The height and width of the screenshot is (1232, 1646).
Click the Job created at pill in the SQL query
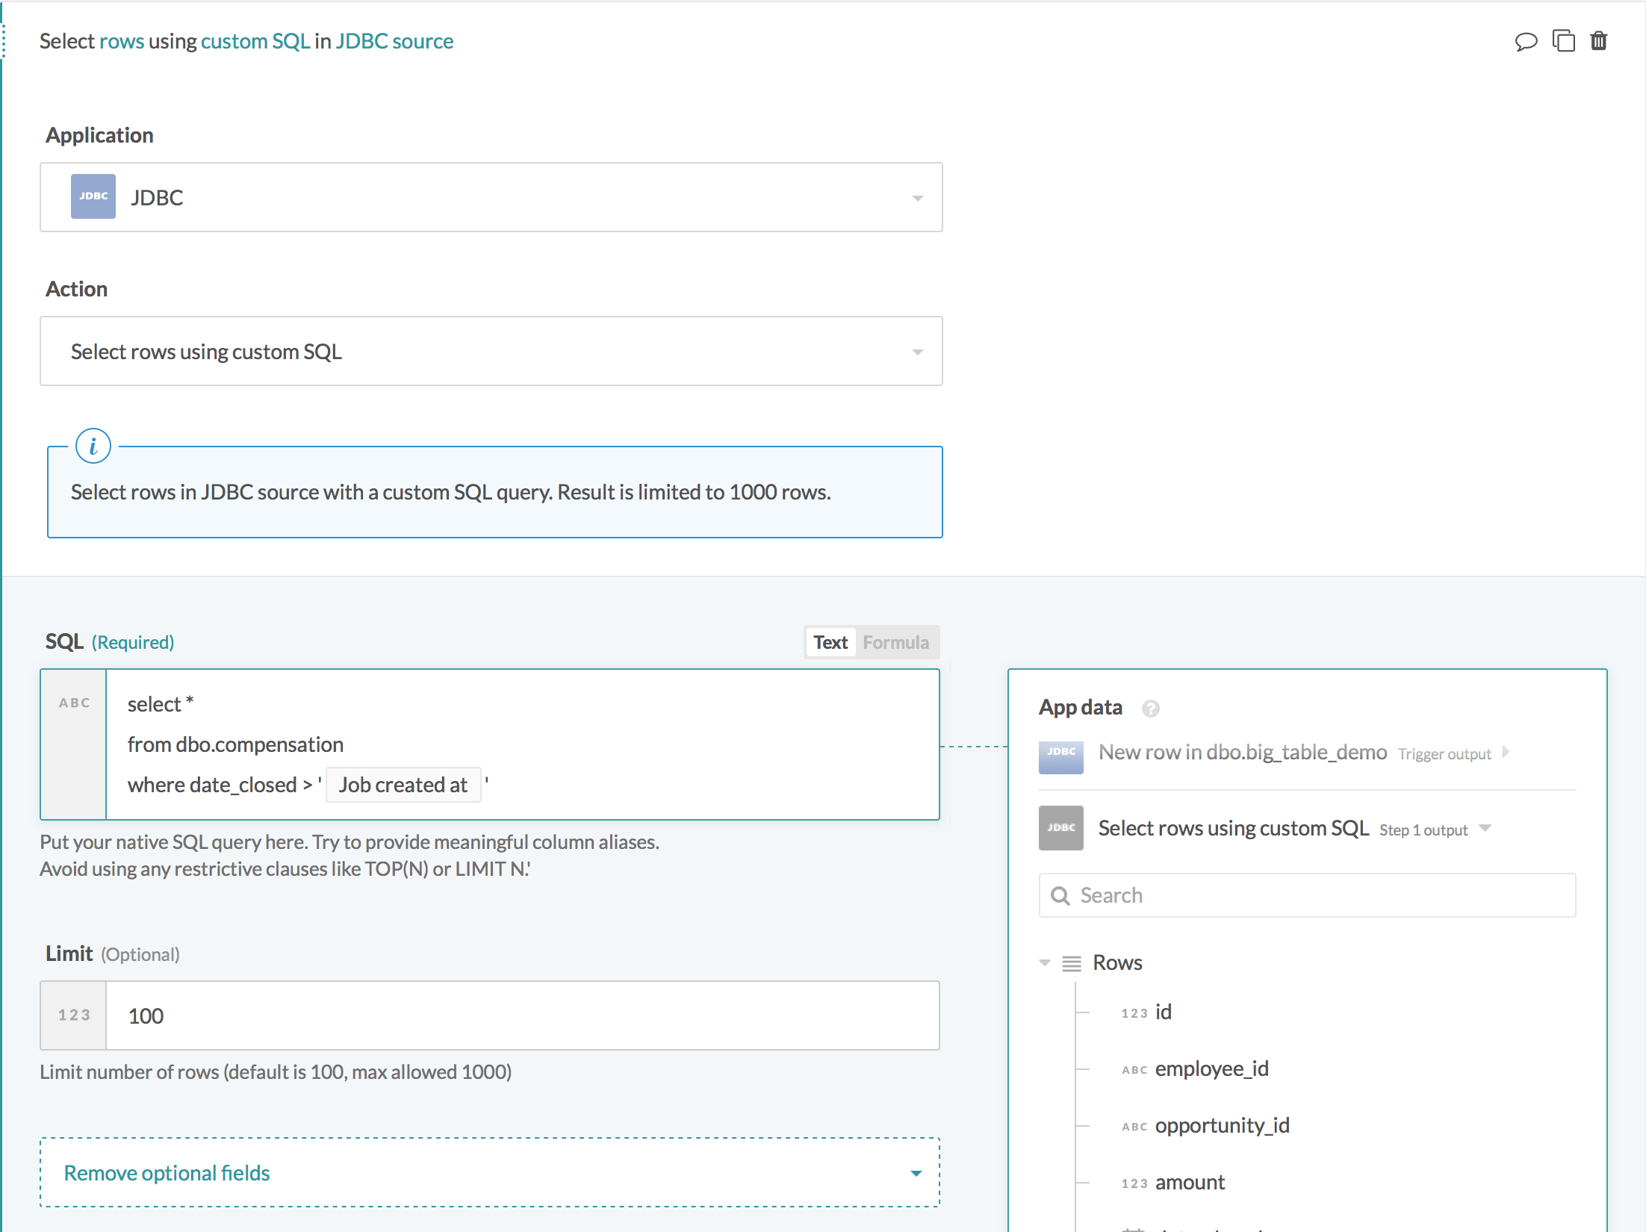click(x=403, y=785)
